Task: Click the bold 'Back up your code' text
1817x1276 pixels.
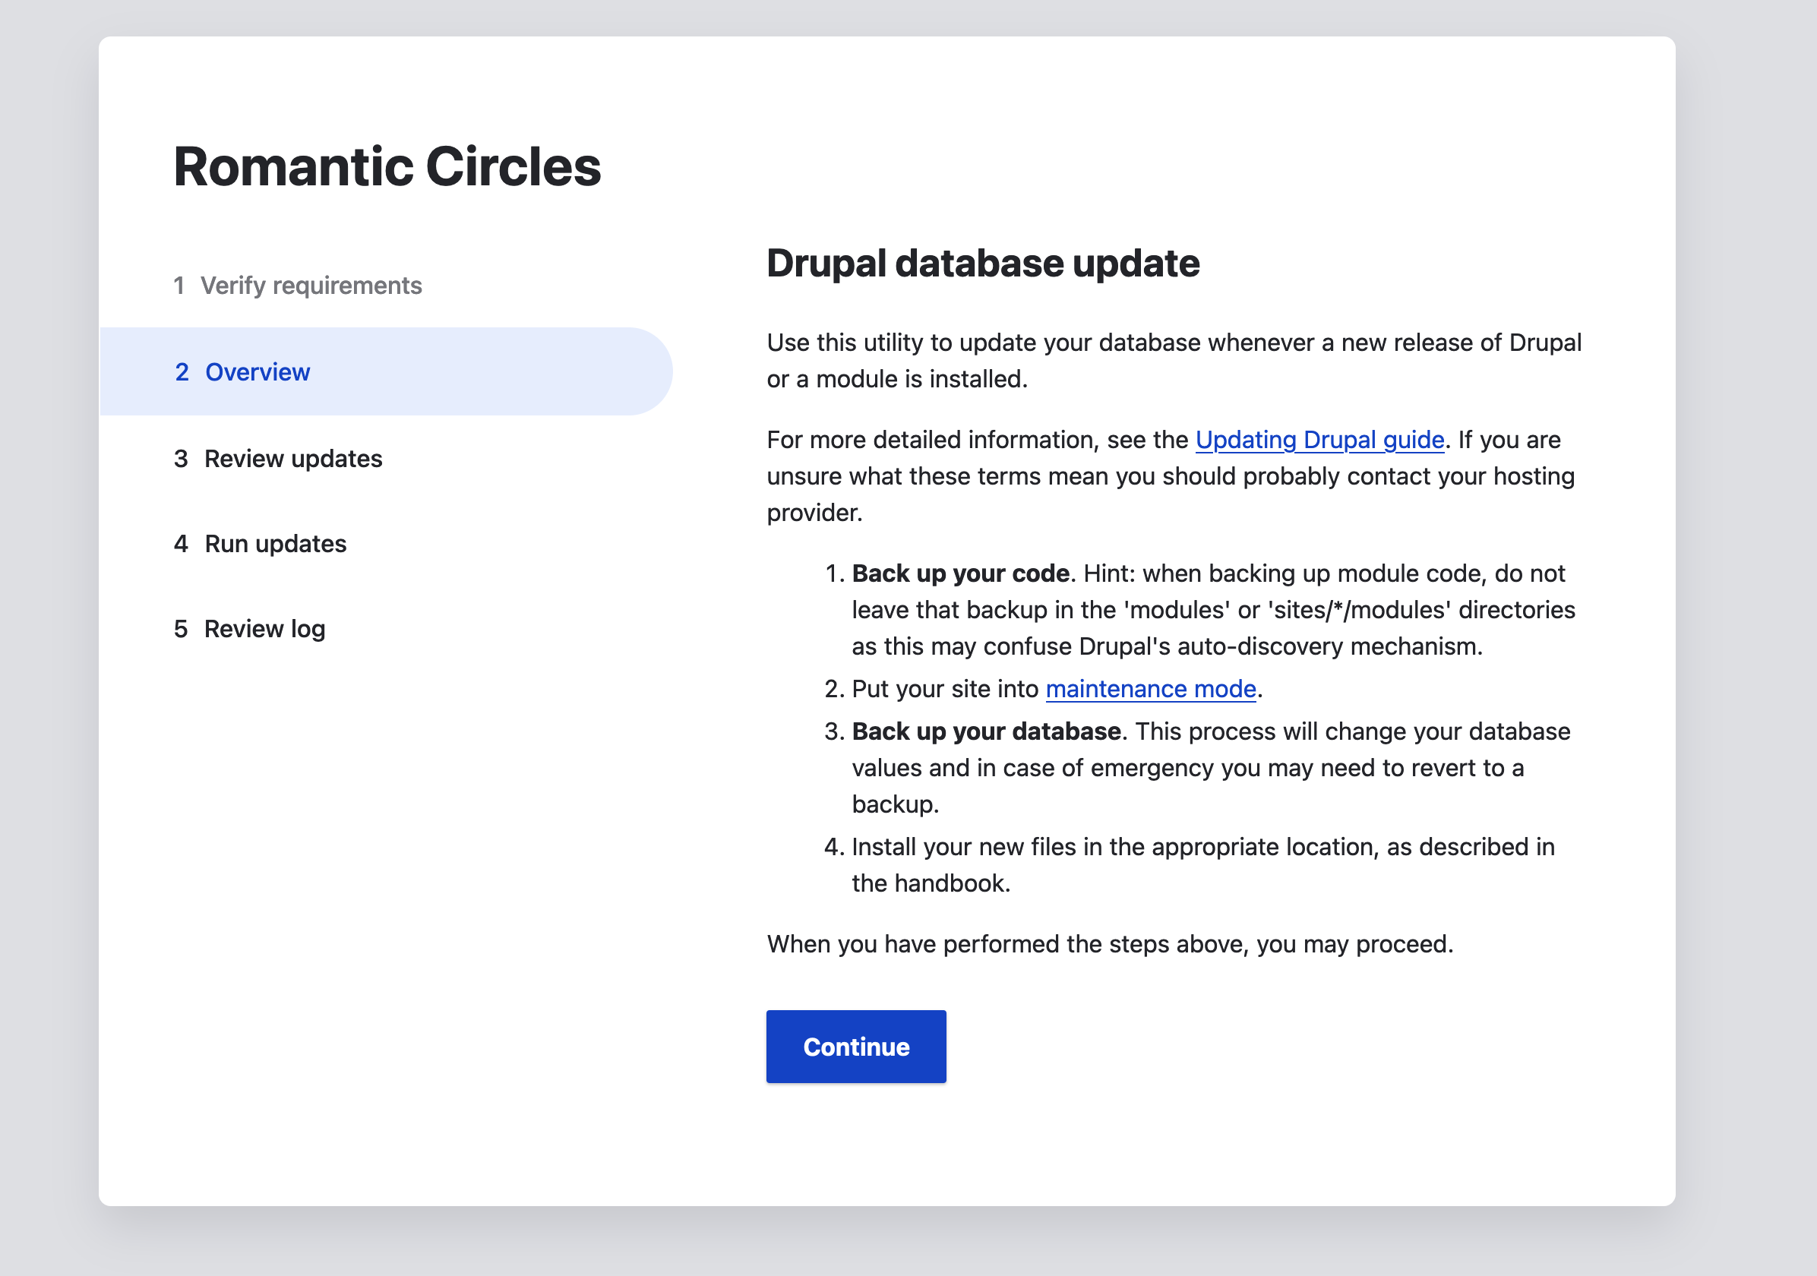Action: pos(960,573)
